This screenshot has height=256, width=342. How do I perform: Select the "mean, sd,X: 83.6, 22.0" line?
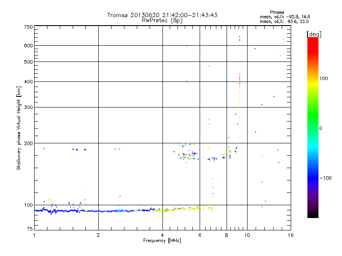tap(284, 22)
